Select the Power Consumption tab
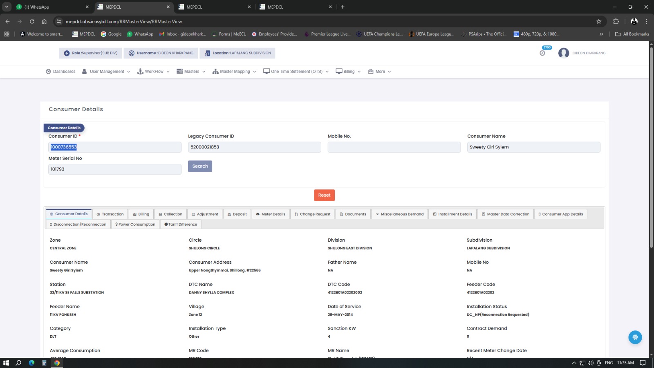The image size is (654, 368). coord(135,224)
